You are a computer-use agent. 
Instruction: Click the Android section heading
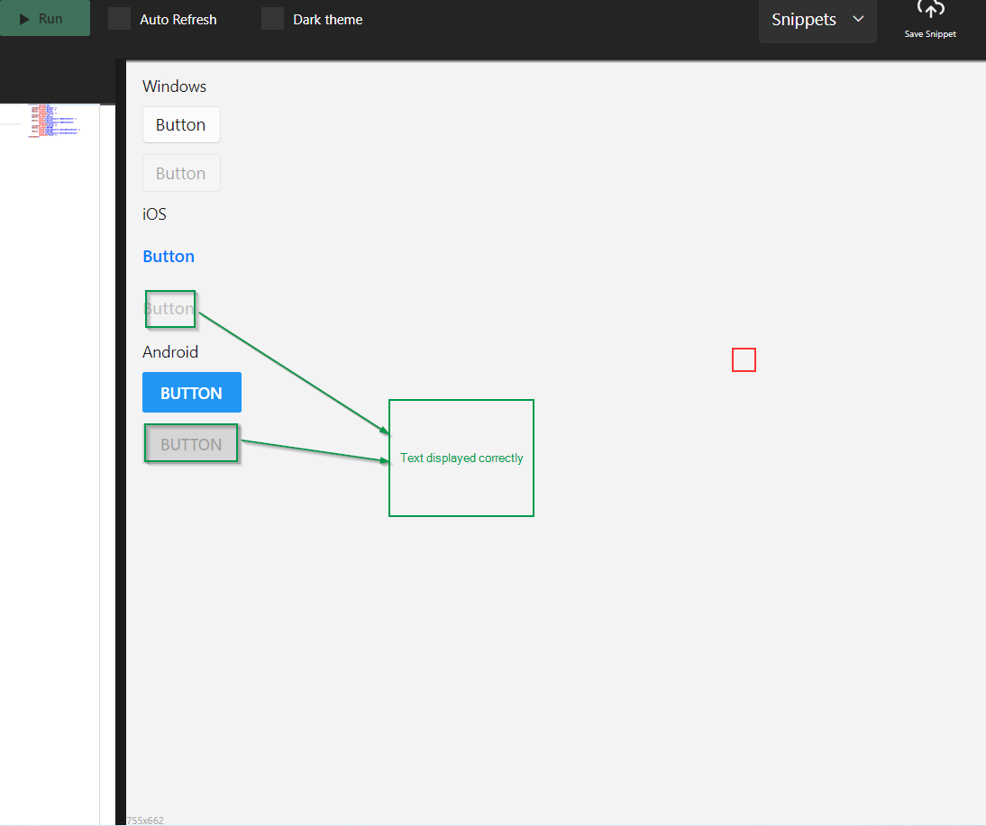(x=170, y=351)
